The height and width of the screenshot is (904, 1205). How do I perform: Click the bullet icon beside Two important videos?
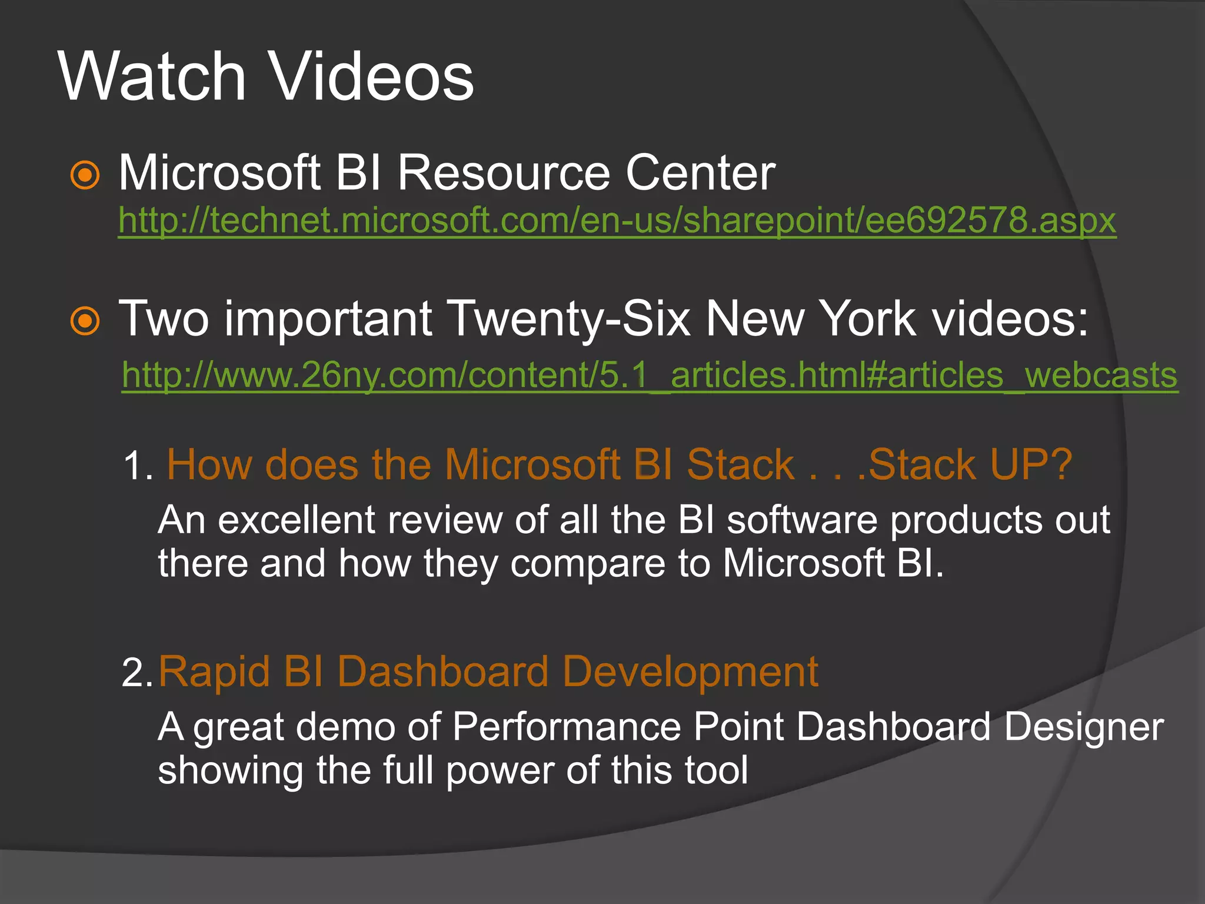pos(85,321)
